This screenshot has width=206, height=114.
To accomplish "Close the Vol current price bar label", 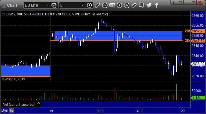I will 39,103.
